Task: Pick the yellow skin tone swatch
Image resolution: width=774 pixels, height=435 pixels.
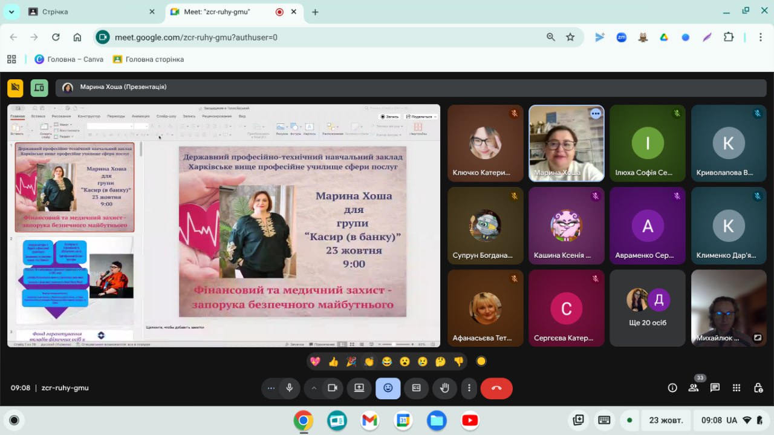Action: (481, 362)
